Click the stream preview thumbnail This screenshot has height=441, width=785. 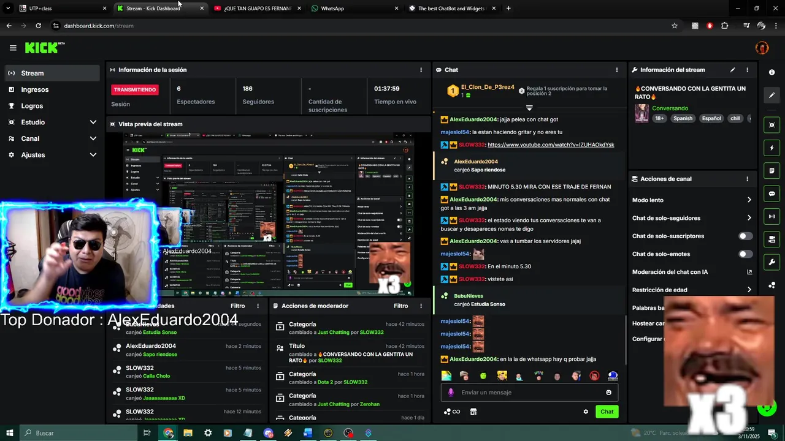(268, 215)
